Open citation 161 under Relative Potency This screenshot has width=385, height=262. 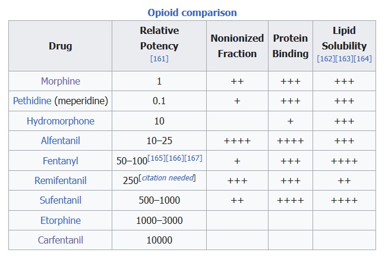(x=159, y=58)
